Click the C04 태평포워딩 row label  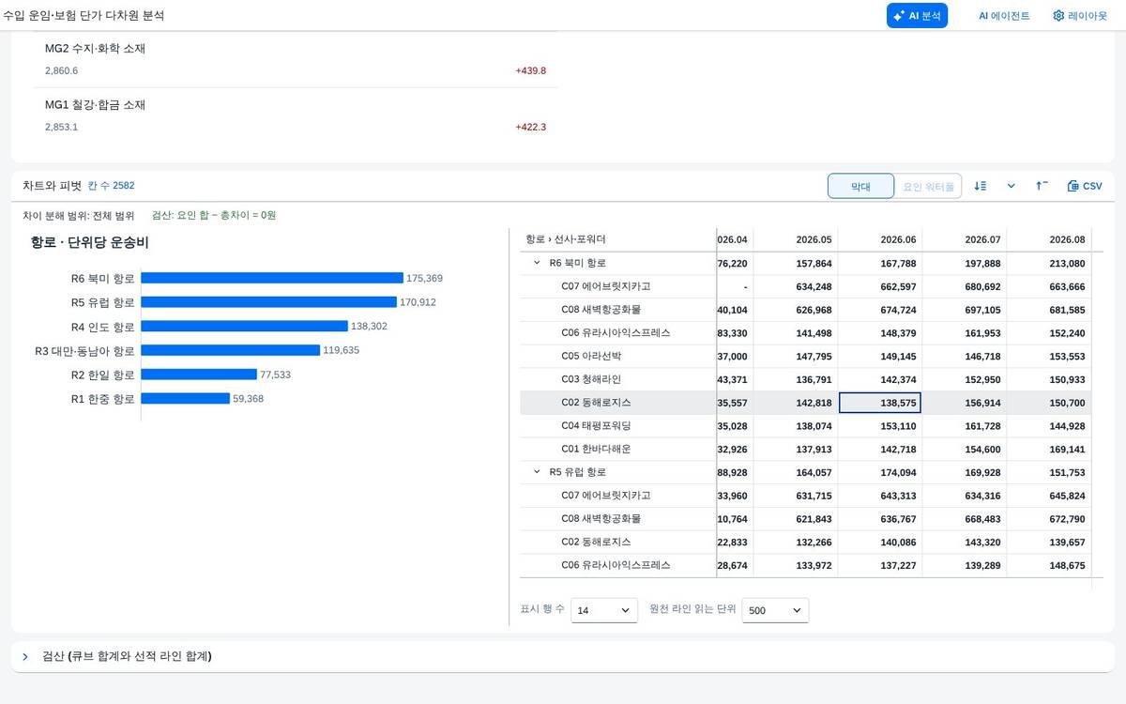pyautogui.click(x=596, y=426)
